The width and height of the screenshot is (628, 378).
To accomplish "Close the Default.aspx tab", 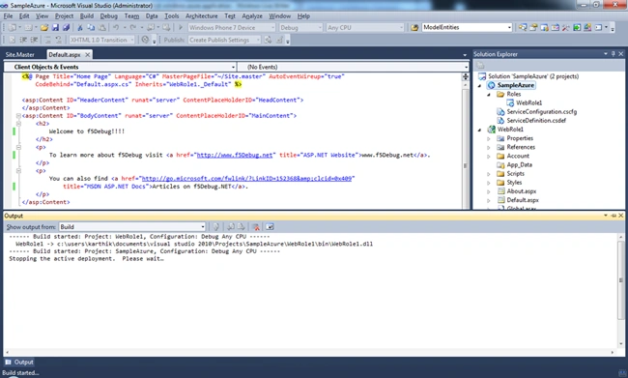I will 87,54.
